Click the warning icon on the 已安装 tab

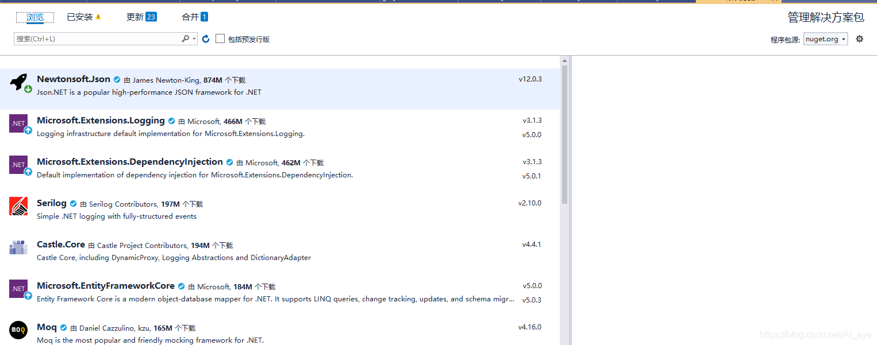98,17
